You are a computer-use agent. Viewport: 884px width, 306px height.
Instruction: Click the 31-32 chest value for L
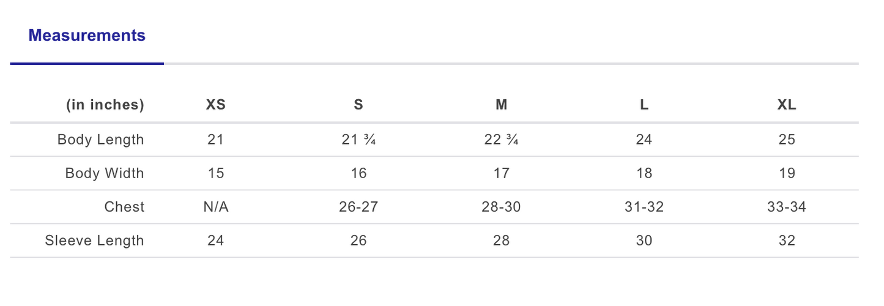coord(644,207)
